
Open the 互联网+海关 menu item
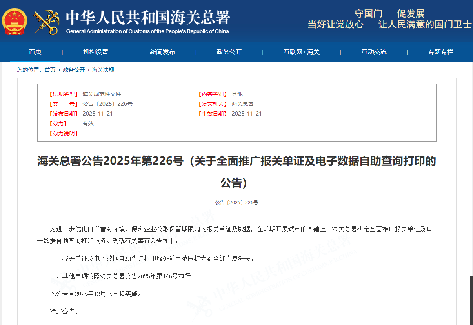pos(302,52)
